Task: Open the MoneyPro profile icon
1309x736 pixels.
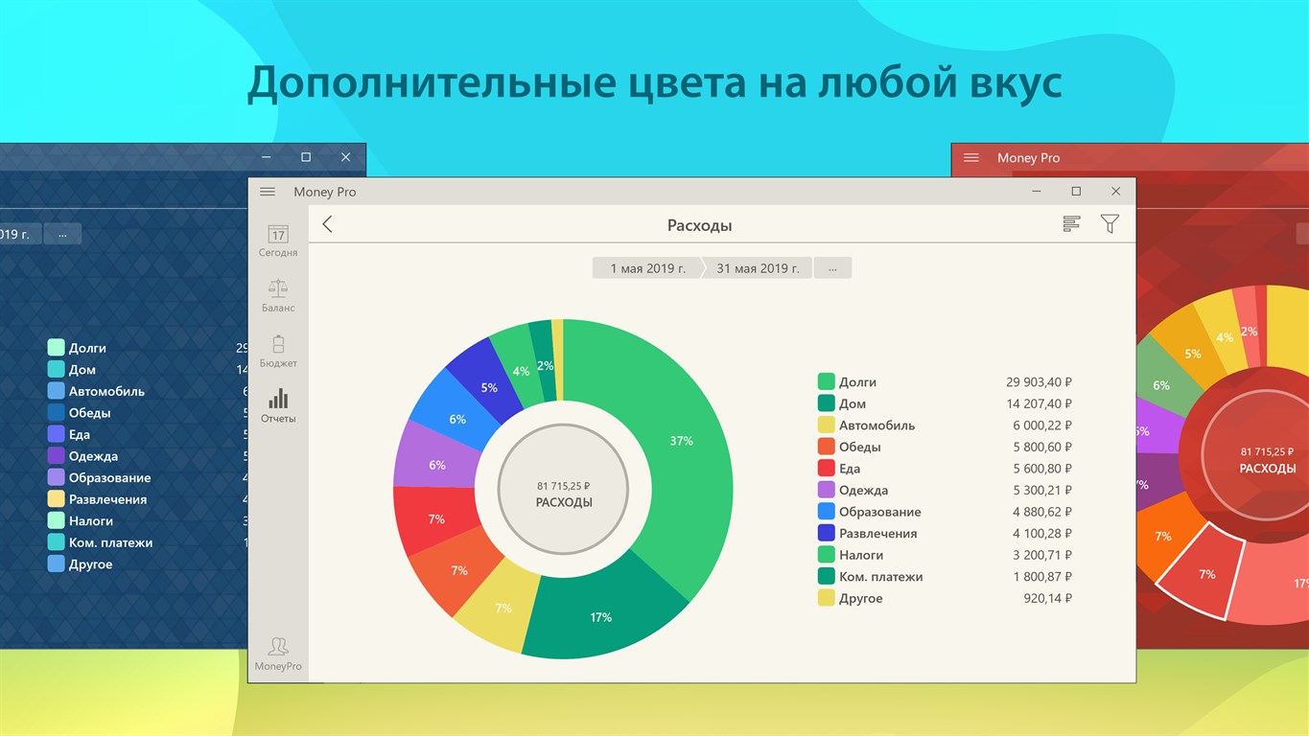Action: (x=278, y=654)
